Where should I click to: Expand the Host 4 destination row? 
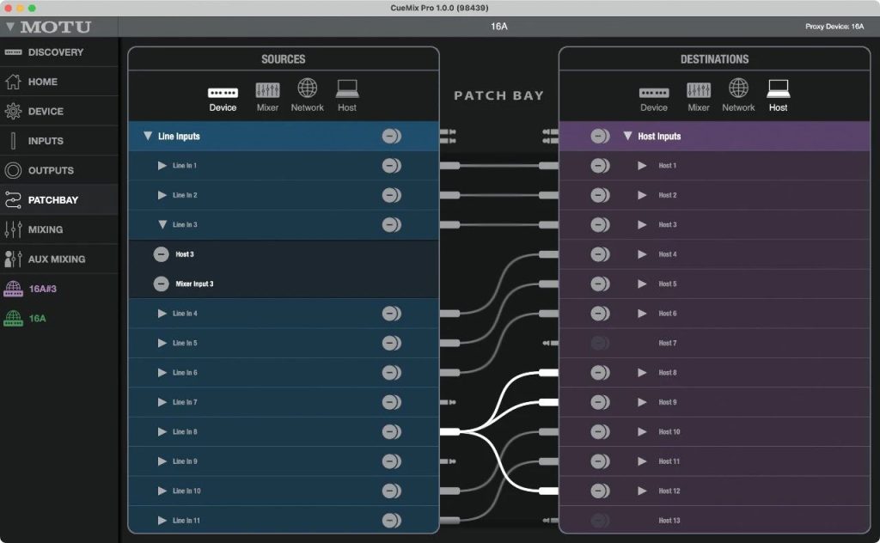642,254
